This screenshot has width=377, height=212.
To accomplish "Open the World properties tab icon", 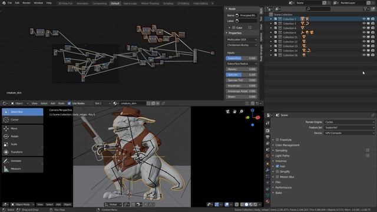I will tap(267, 156).
